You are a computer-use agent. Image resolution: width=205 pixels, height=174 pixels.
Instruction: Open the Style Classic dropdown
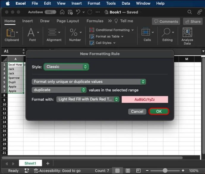(67, 67)
